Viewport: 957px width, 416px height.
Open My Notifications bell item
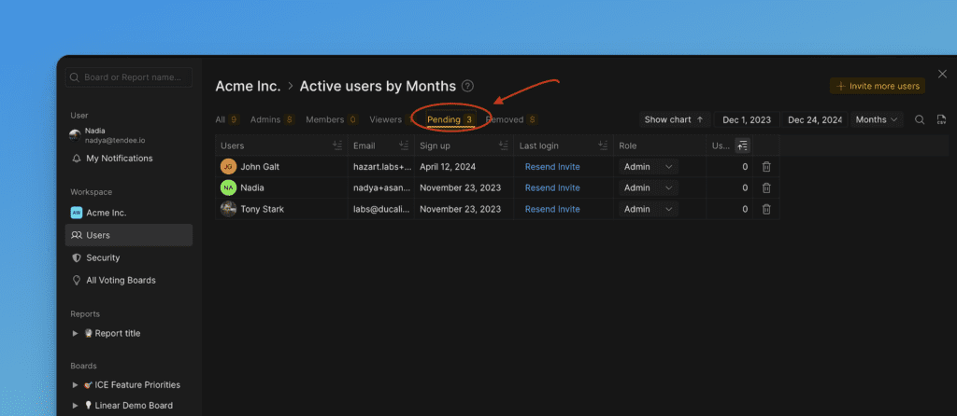(x=119, y=159)
